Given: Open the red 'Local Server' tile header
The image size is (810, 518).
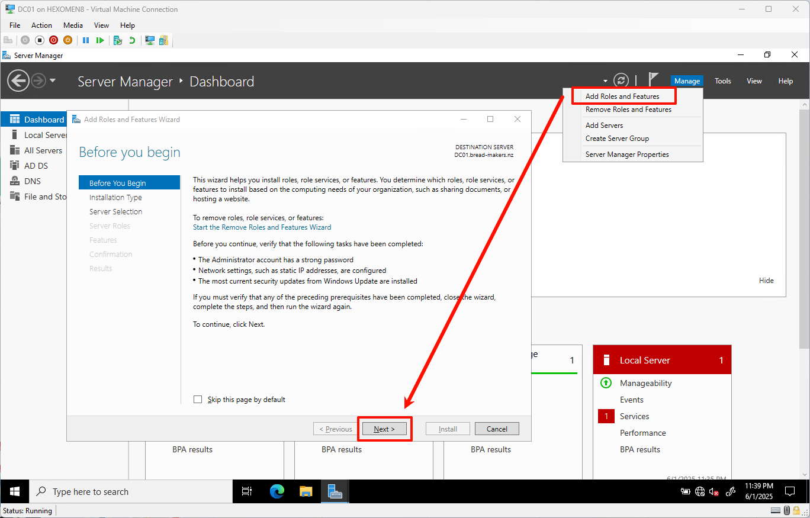Looking at the screenshot, I should point(662,360).
